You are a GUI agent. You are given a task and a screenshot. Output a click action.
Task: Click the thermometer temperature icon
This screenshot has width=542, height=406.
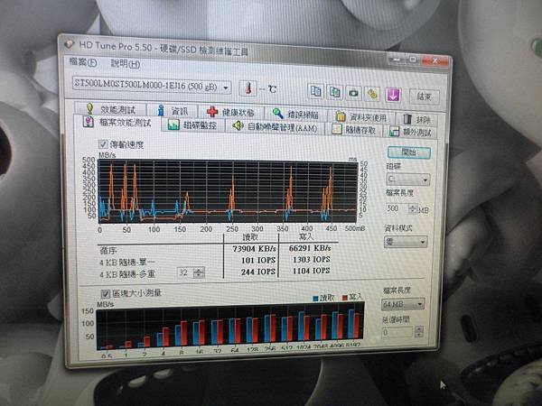pyautogui.click(x=248, y=88)
